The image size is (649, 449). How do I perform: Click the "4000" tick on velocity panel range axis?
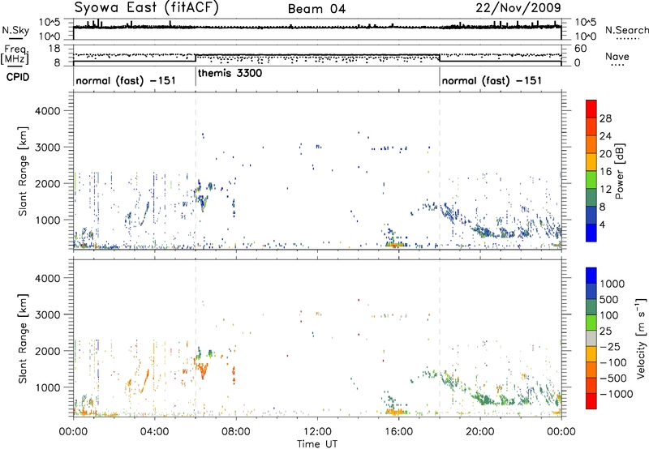pyautogui.click(x=48, y=278)
